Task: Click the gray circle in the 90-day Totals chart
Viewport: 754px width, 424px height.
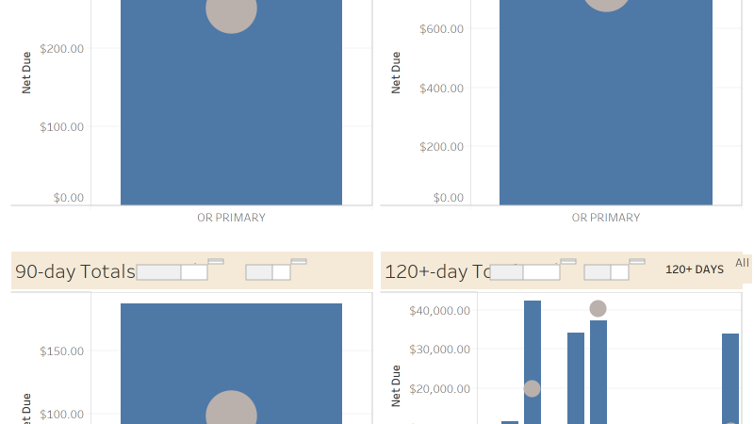Action: tap(231, 408)
